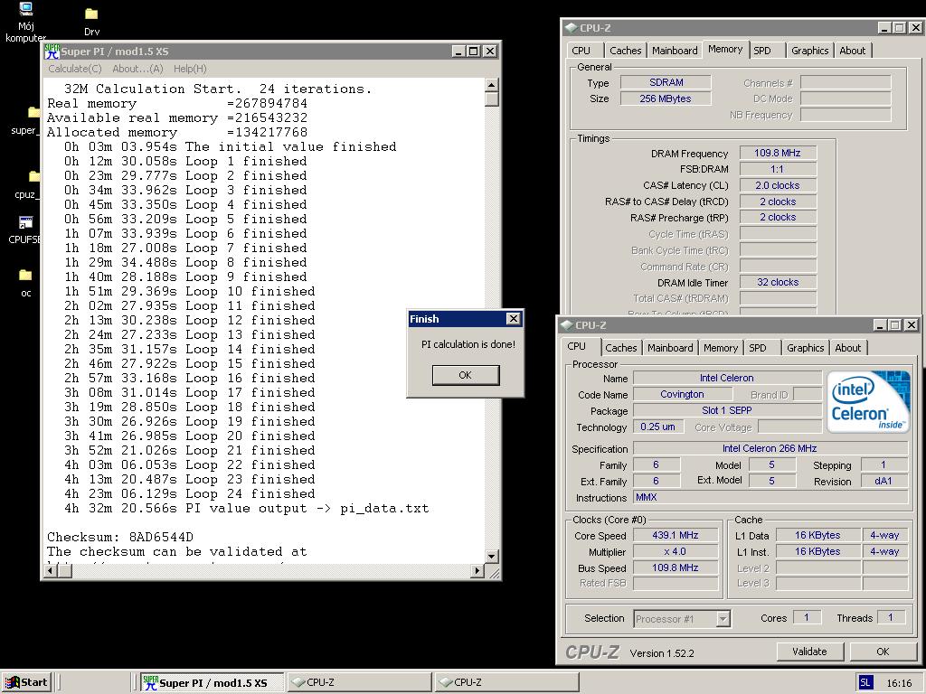This screenshot has width=926, height=694.
Task: Click the Specification Intel Celeron 266 MHz field
Action: [x=770, y=448]
